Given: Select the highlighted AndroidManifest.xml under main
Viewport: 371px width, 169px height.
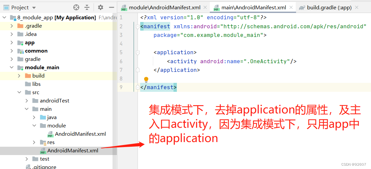Looking at the screenshot, I should (x=73, y=151).
